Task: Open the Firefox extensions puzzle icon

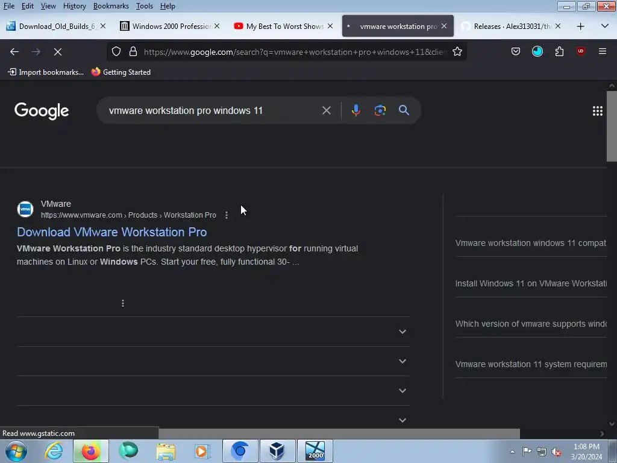Action: click(559, 52)
